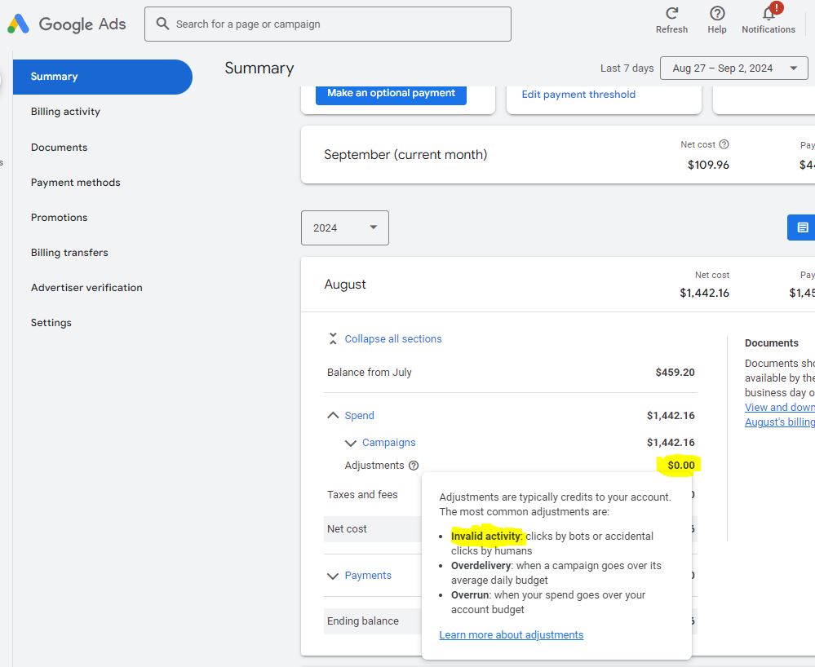The height and width of the screenshot is (667, 815).
Task: Click the View and download documents link
Action: tap(780, 407)
